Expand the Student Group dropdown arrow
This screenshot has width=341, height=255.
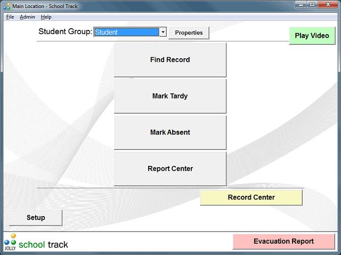click(163, 32)
